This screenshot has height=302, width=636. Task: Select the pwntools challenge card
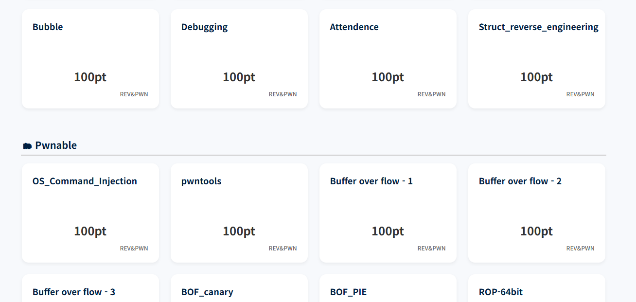[239, 213]
